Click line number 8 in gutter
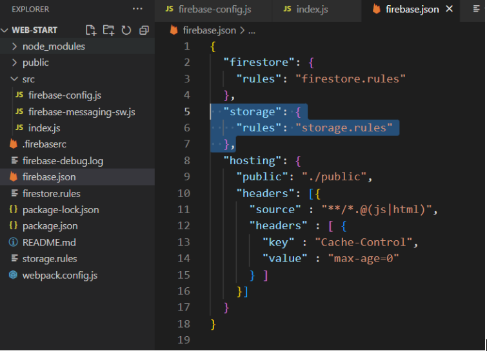This screenshot has height=351, width=487. click(186, 160)
